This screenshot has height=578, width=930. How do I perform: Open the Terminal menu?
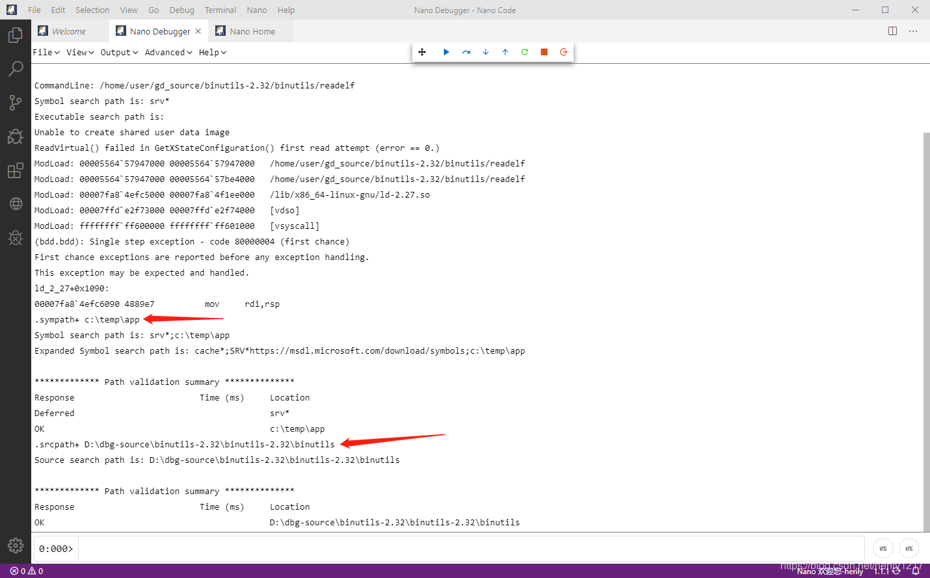[220, 10]
